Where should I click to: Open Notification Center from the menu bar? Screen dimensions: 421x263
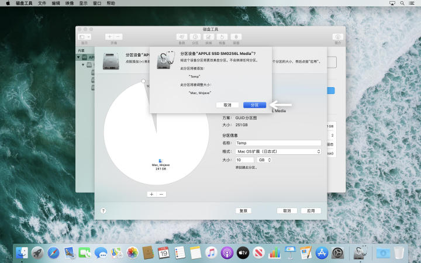point(412,4)
